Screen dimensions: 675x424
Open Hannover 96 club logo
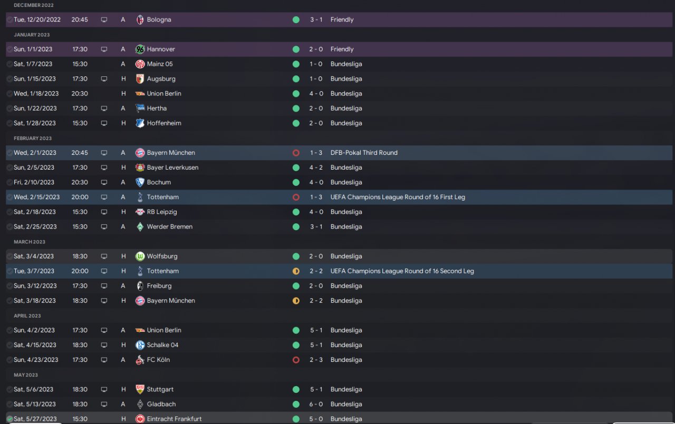coord(140,49)
